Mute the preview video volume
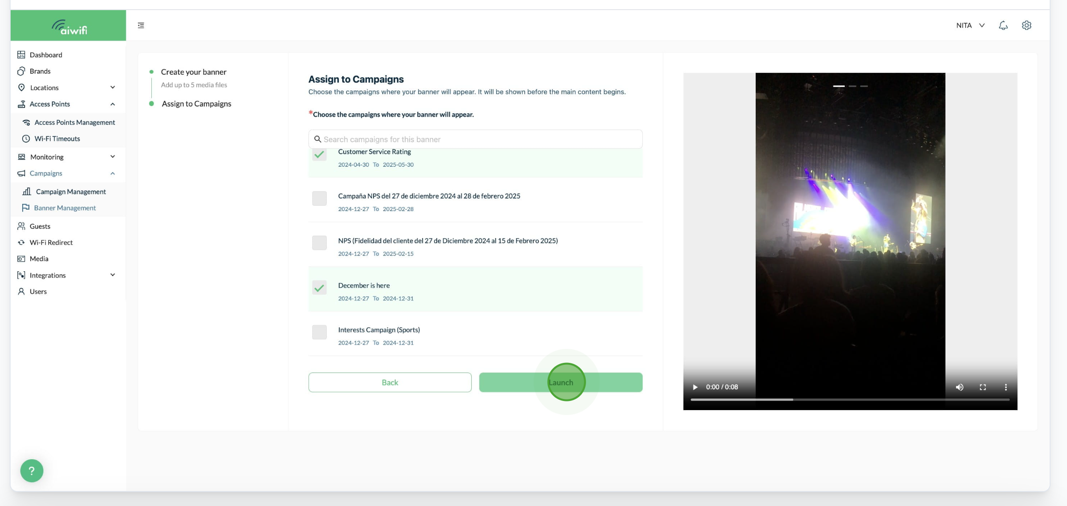Screen dimensions: 1067x506 coord(960,387)
